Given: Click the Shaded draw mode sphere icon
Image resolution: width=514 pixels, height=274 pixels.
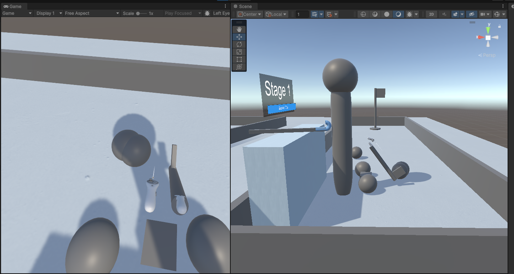Looking at the screenshot, I should tap(386, 14).
